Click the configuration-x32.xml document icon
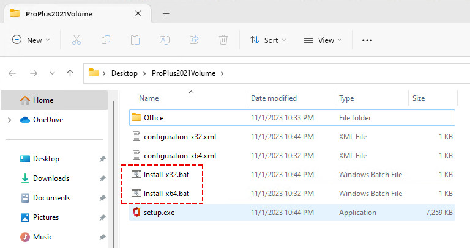This screenshot has height=248, width=470. (x=136, y=136)
